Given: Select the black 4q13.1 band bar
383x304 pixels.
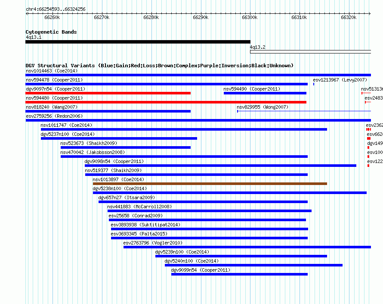Looking at the screenshot, I should tap(138, 42).
